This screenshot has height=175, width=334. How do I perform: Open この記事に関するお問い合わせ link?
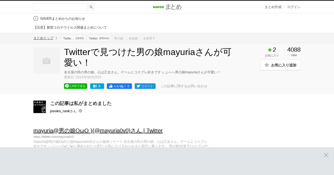point(184,86)
